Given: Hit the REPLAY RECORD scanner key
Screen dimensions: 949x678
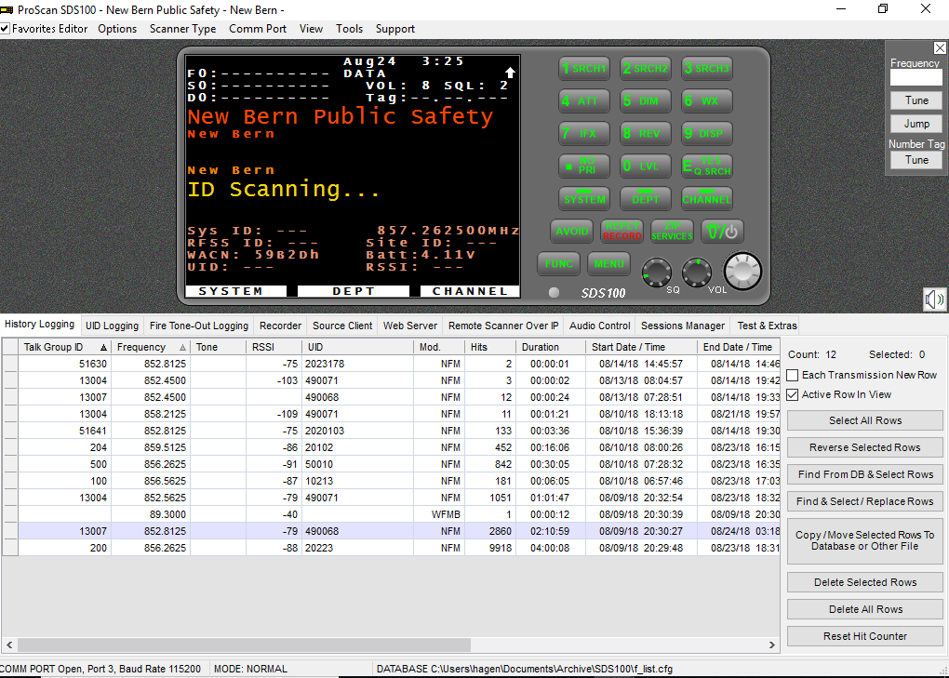Looking at the screenshot, I should pos(622,231).
